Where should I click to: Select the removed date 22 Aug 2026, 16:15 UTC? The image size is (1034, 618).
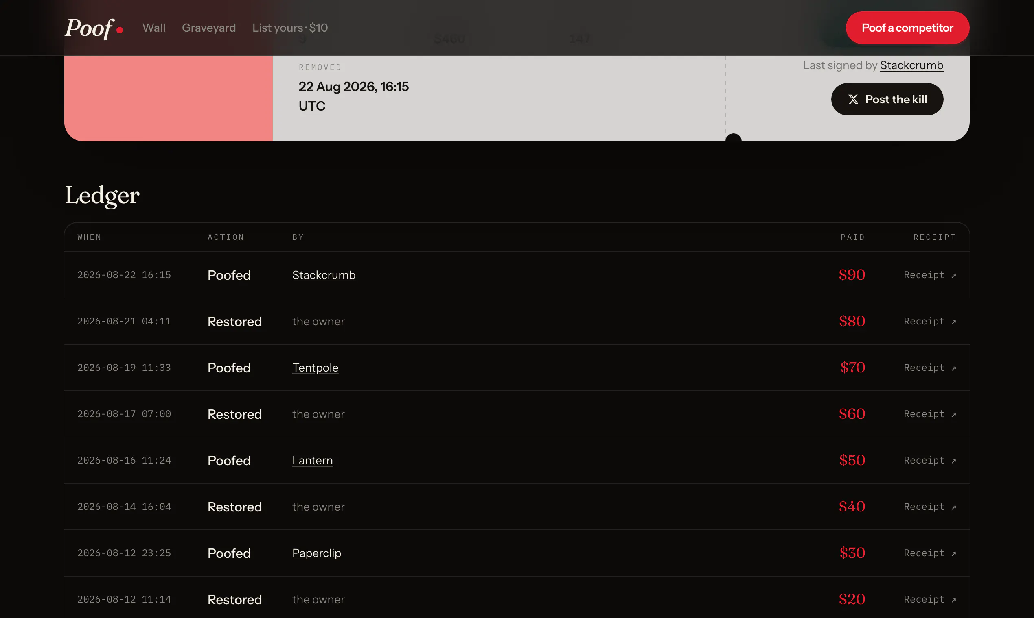pyautogui.click(x=354, y=96)
